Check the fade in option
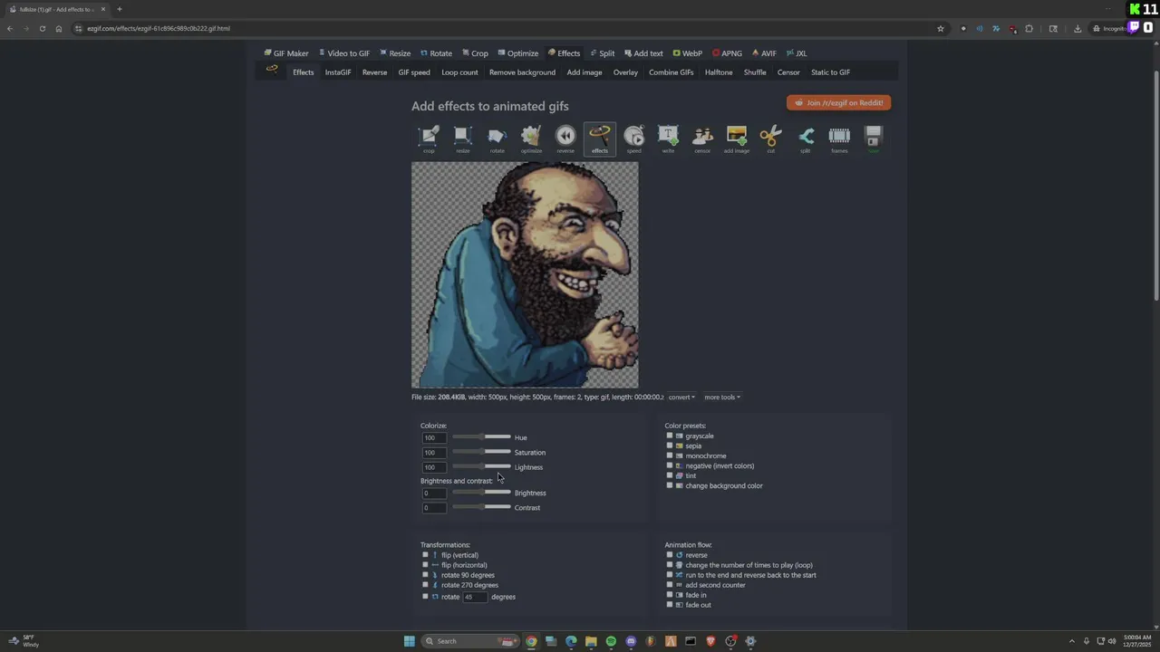 coord(670,595)
